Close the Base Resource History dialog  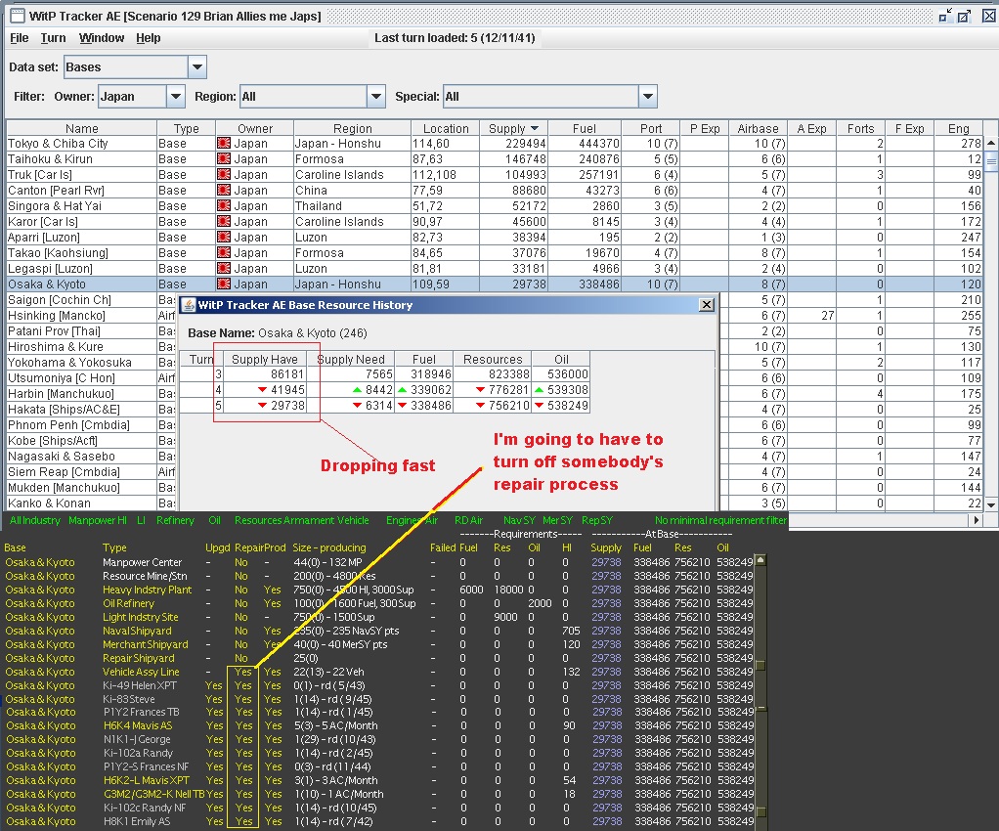click(707, 305)
